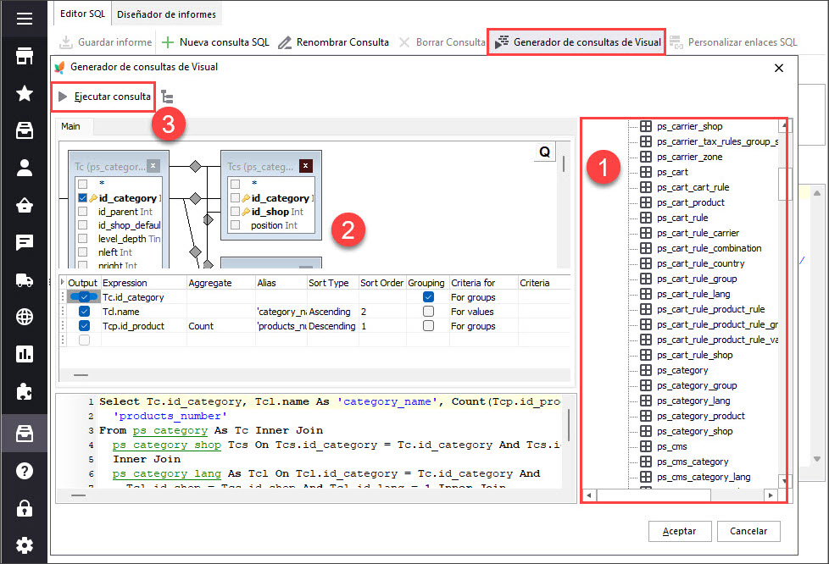Click Tcp.id_product expression cell
Screen dimensions: 829x564
143,326
